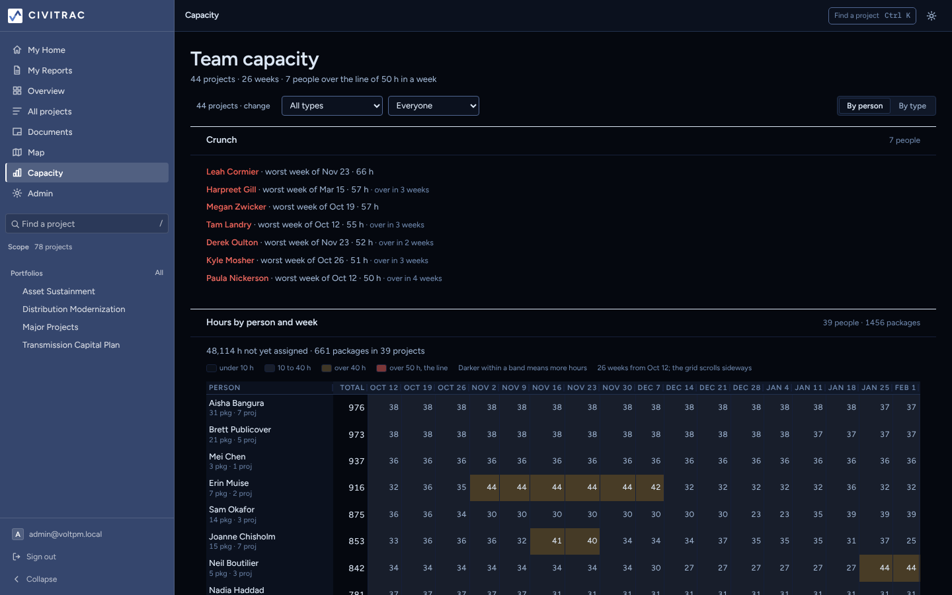
Task: Switch view to By type
Action: pos(912,106)
